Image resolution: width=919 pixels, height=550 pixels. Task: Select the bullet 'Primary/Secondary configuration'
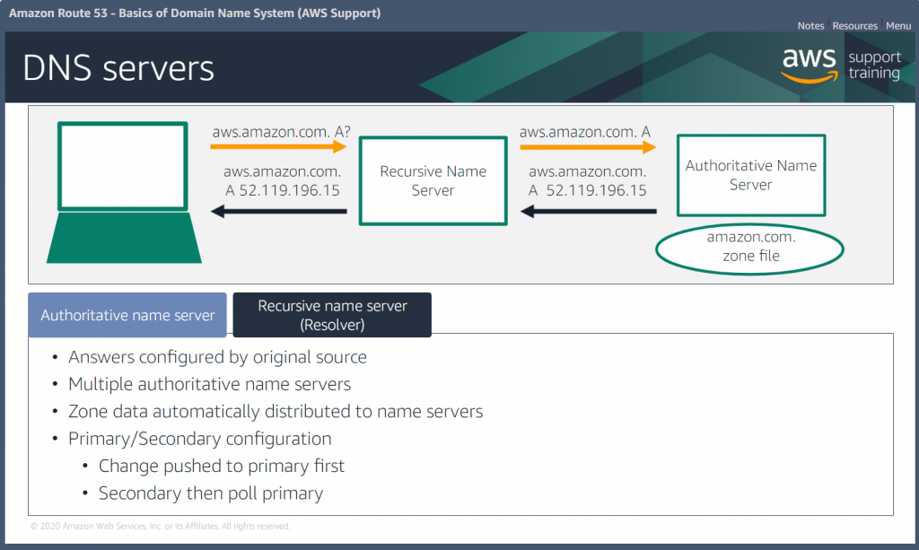tap(199, 438)
